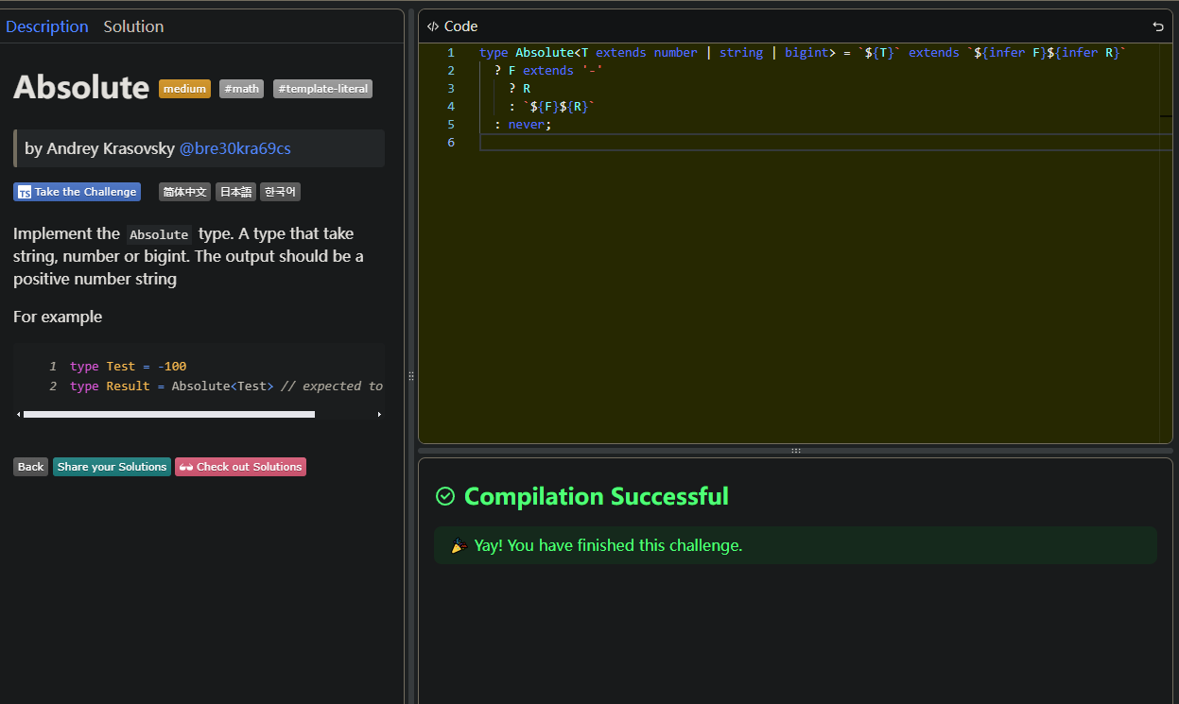Click the '-' string literal in line 2
The width and height of the screenshot is (1179, 704).
tap(592, 71)
